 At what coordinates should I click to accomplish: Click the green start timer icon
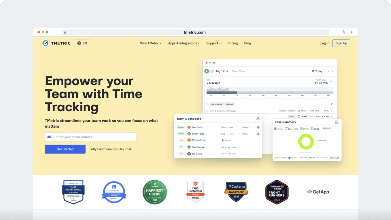(206, 71)
